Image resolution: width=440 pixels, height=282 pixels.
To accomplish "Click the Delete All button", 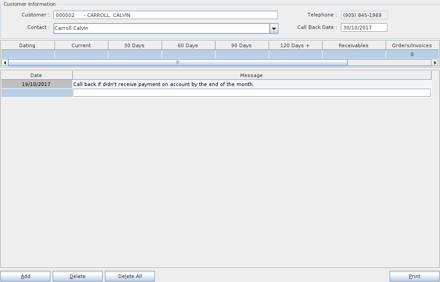I will coord(130,276).
